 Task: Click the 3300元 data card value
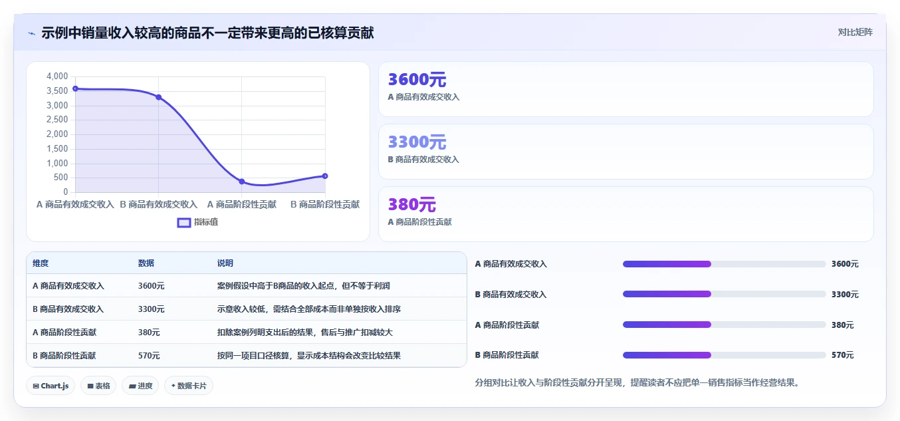pyautogui.click(x=417, y=142)
